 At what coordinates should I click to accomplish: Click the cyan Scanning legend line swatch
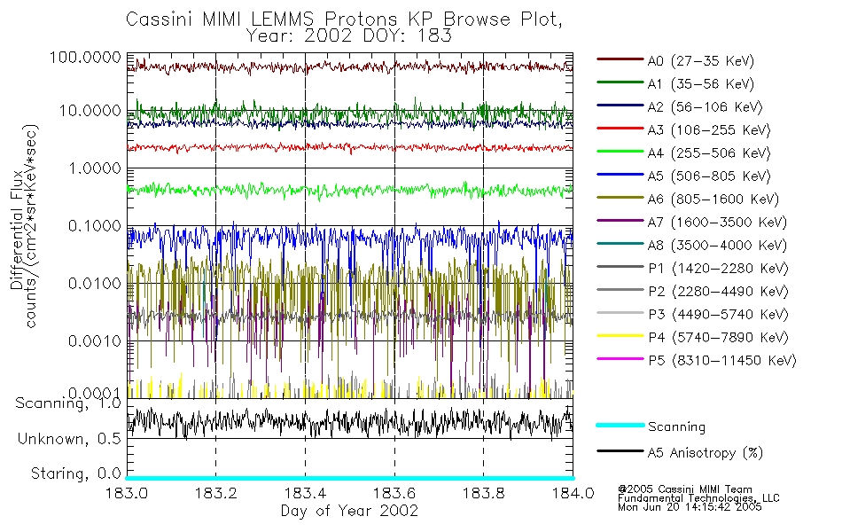click(x=620, y=425)
